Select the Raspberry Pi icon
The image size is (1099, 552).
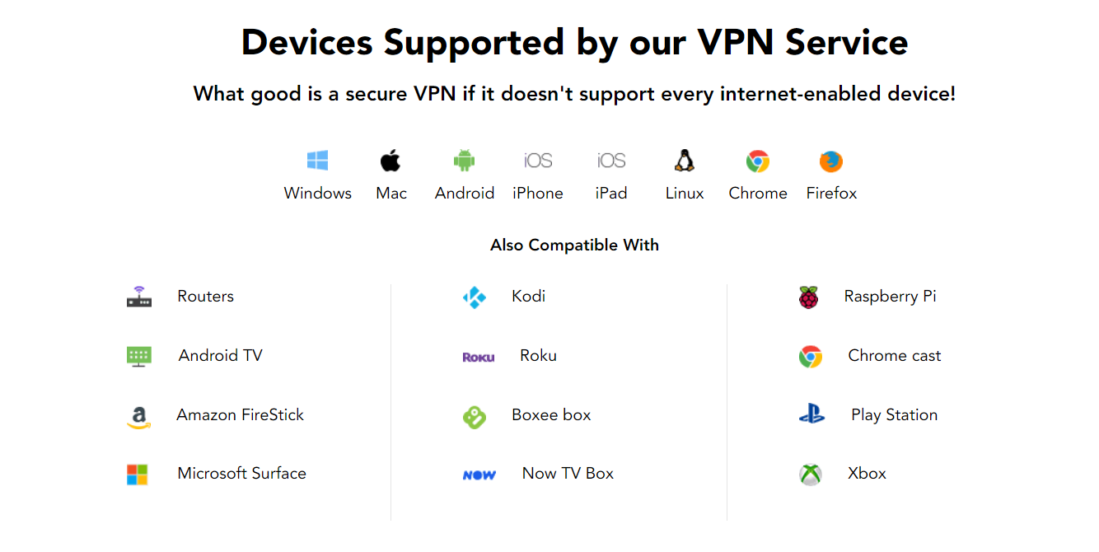coord(809,297)
